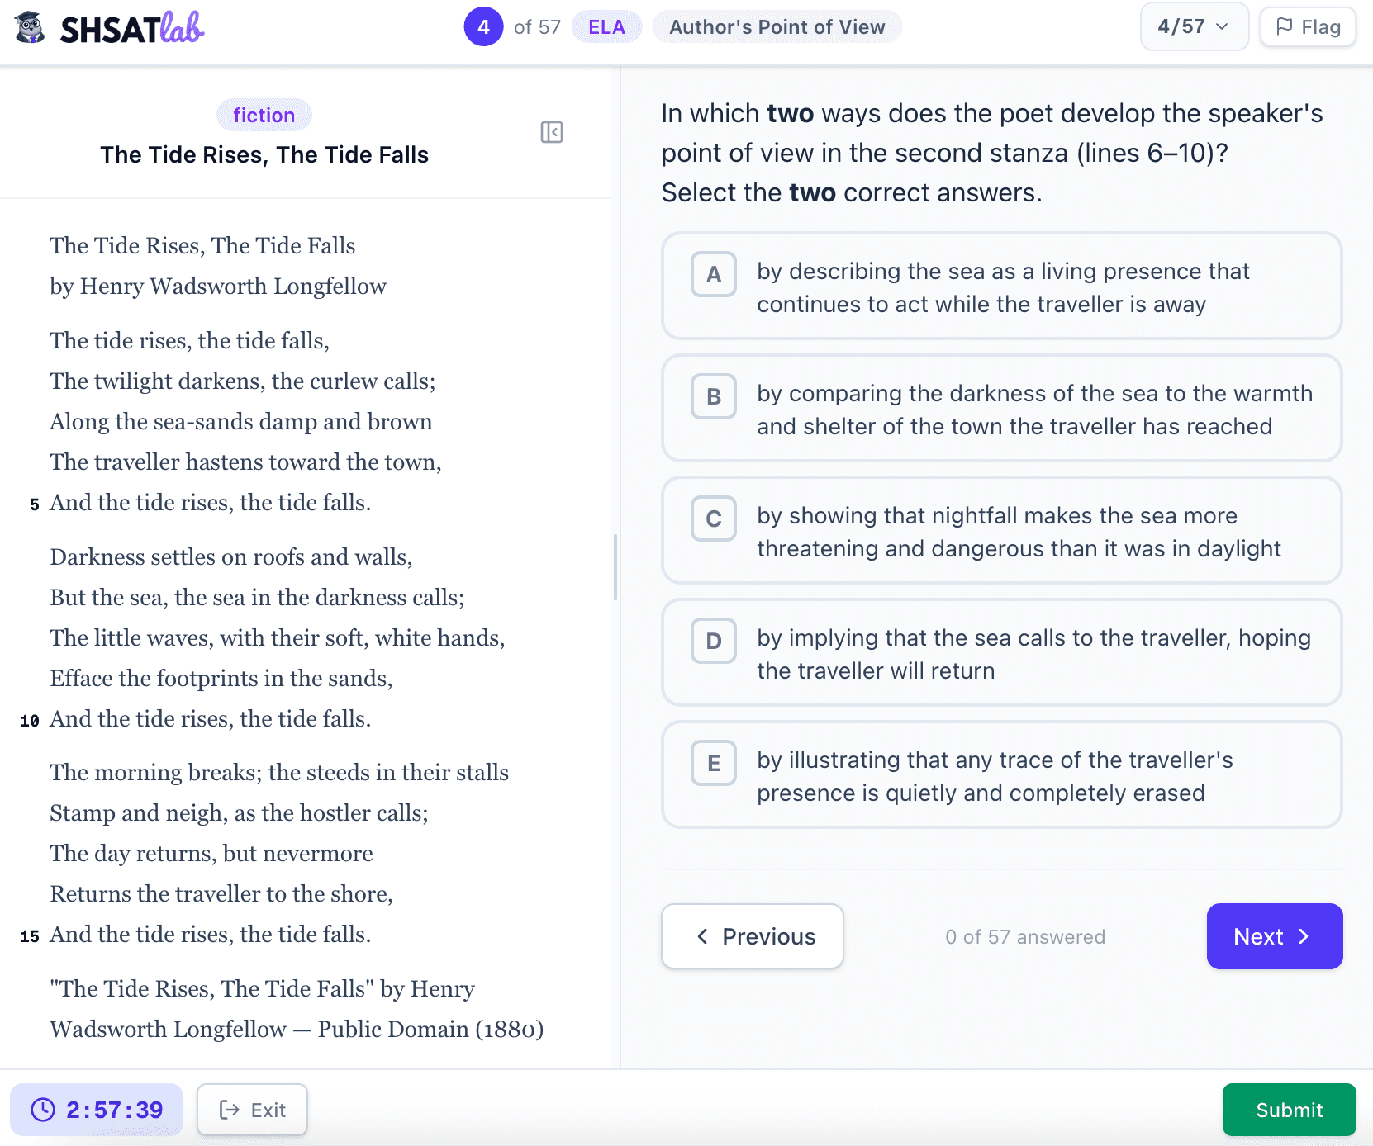This screenshot has height=1146, width=1373.
Task: Click the clock timer icon
Action: [43, 1110]
